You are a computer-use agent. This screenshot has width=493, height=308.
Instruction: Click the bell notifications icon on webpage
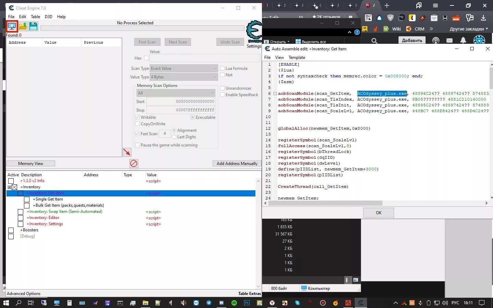pos(463,40)
